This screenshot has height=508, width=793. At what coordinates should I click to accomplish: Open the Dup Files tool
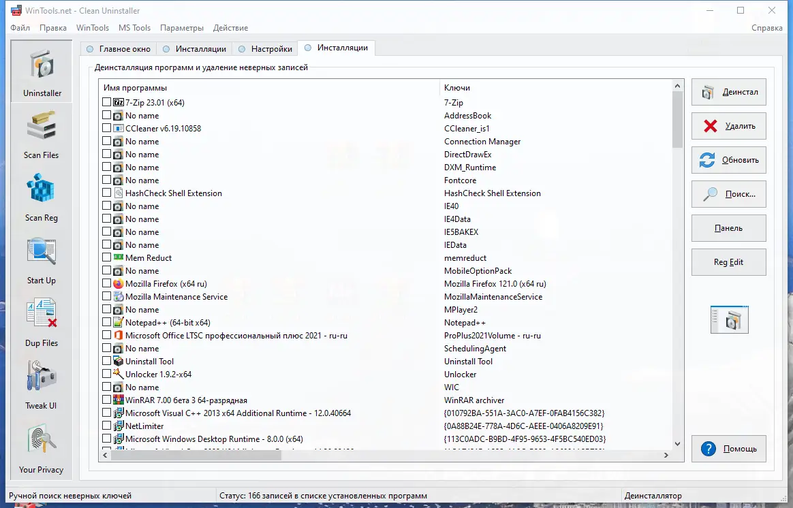(x=42, y=323)
